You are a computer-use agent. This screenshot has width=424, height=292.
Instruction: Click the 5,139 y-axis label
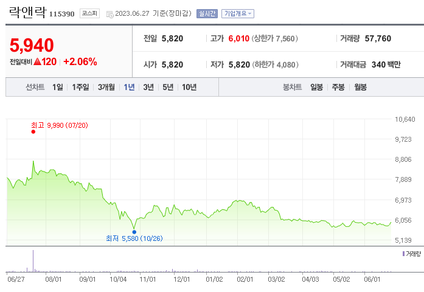coord(403,240)
